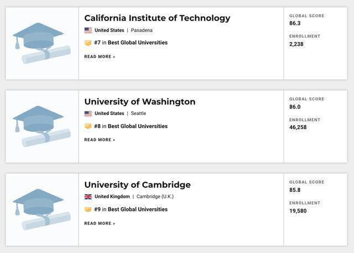Expand Read More for University of Washington
Viewport: 354px width, 253px height.
(x=100, y=140)
